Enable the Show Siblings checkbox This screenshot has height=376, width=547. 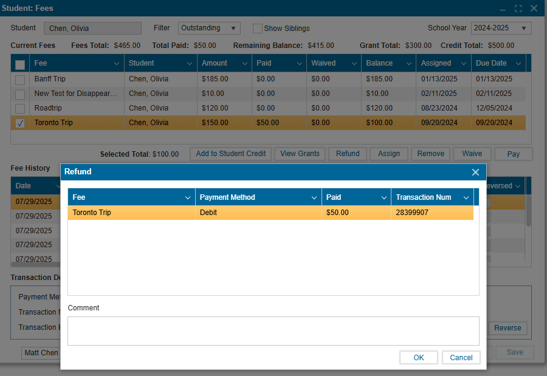pos(258,29)
